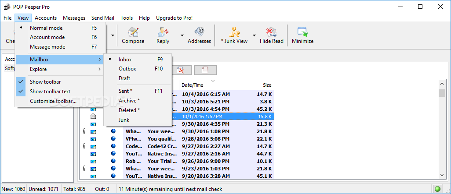This screenshot has width=451, height=194.
Task: Uncheck Show toolbar option
Action: tap(61, 81)
